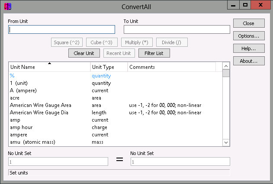Click scrollbar down arrow in unit list
The image size is (273, 184).
pos(226,142)
